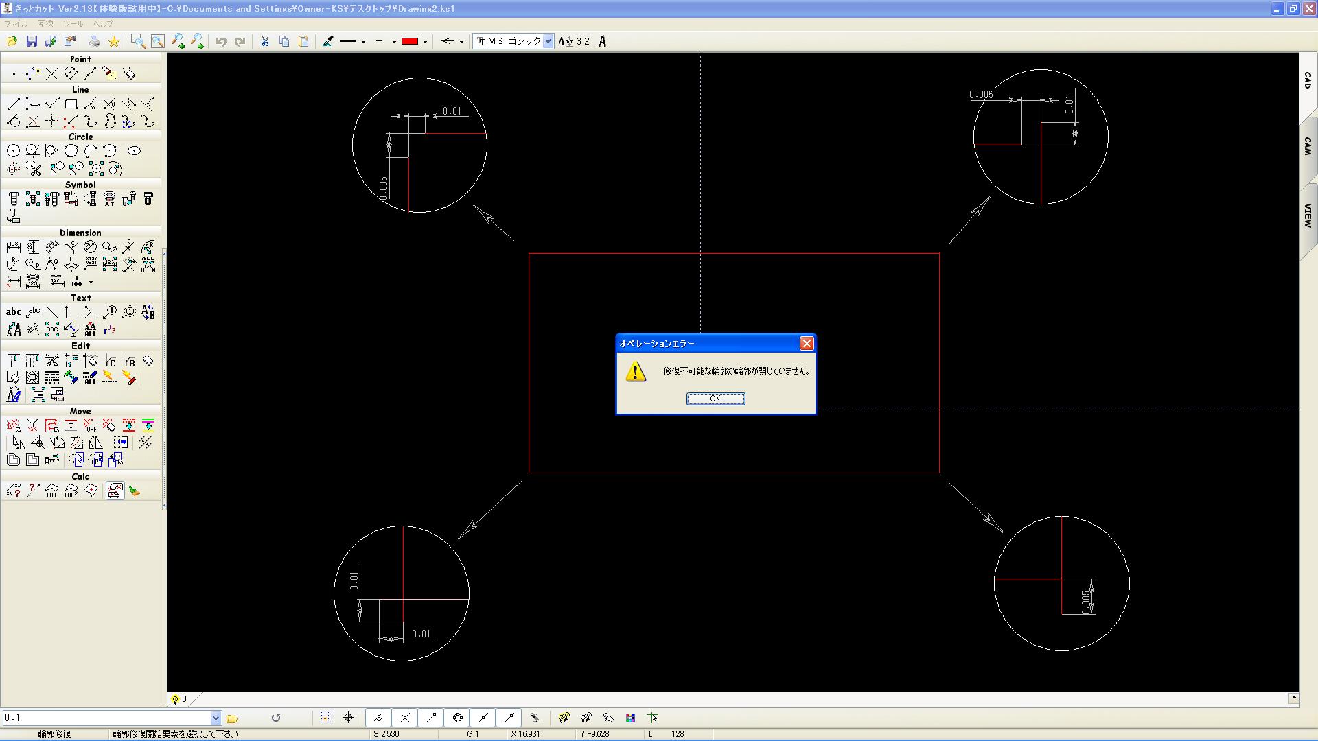Screen dimensions: 1318x741
Task: Click the text height 3.2 button
Action: [x=574, y=42]
